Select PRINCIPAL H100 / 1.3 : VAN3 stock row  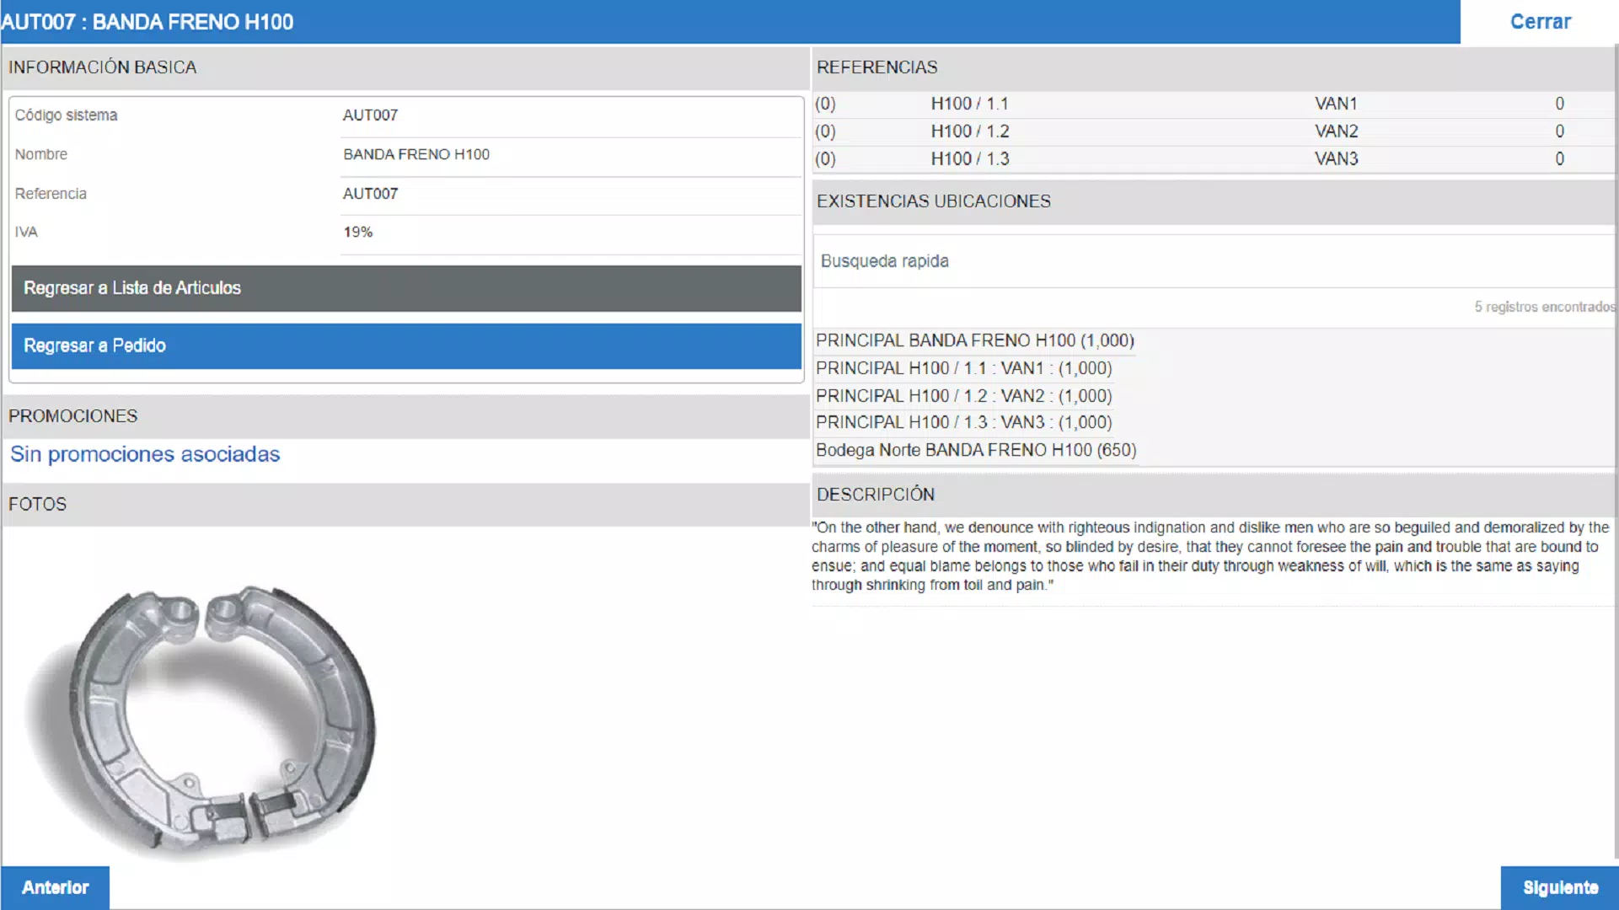tap(964, 422)
